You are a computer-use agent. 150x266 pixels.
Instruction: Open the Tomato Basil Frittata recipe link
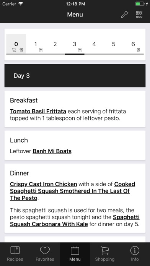(38, 112)
